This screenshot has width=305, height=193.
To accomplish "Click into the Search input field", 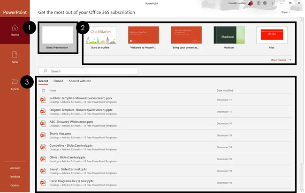I will pos(88,71).
